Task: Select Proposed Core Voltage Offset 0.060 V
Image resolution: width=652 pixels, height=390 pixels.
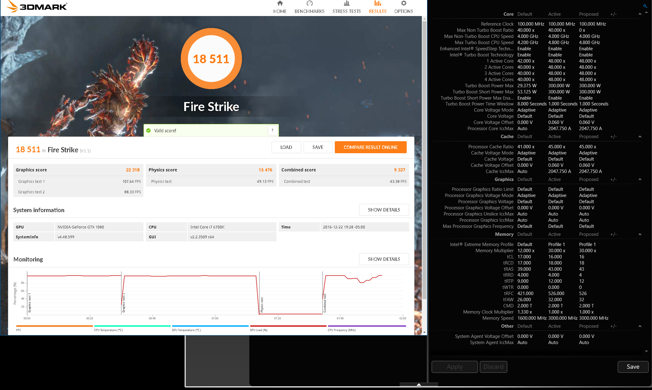Action: [x=587, y=122]
